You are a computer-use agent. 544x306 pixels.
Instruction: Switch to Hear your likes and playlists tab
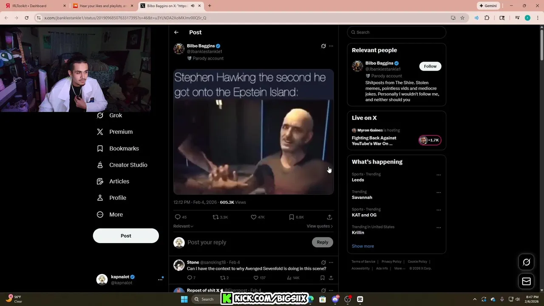coord(103,6)
